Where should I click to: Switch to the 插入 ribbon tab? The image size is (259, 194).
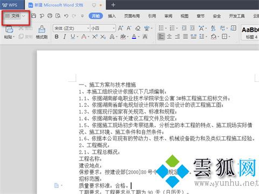click(x=112, y=16)
